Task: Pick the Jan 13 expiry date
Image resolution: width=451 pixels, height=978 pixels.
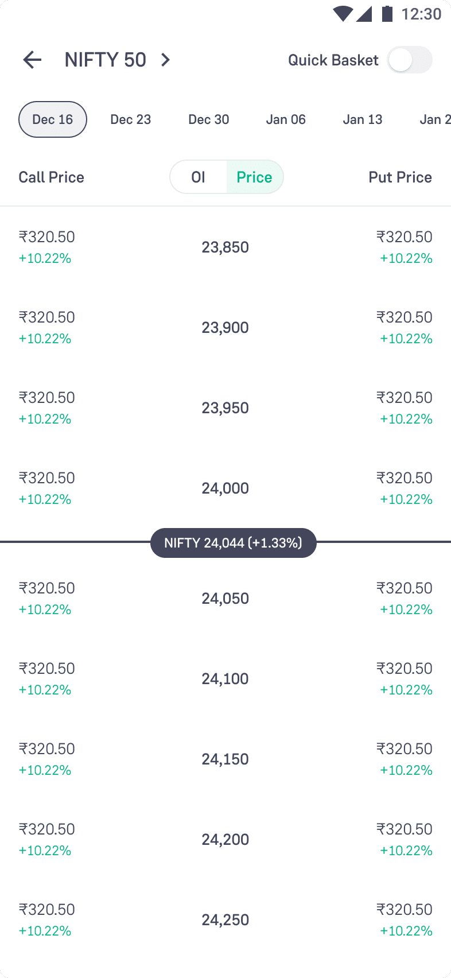Action: coord(363,119)
